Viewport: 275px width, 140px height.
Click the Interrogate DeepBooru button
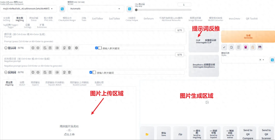(204, 66)
